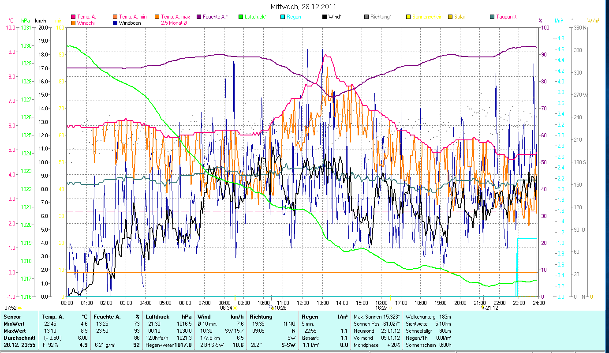The image size is (609, 353).
Task: Click the black Wind* legend square
Action: click(325, 17)
